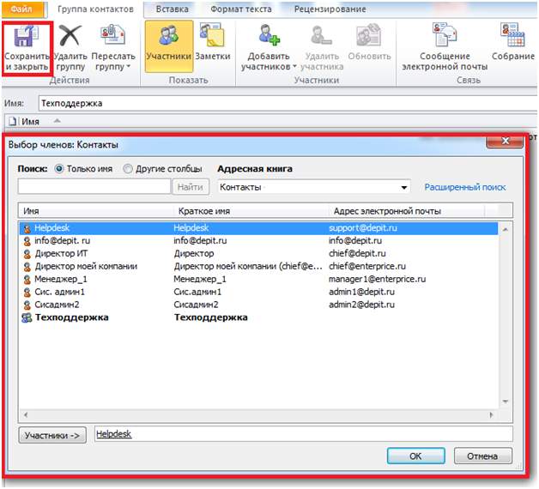Click the Удалить участника icon
The height and width of the screenshot is (489, 539).
pos(321,35)
